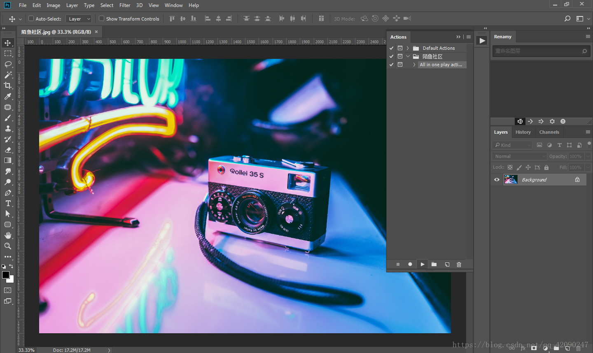The width and height of the screenshot is (593, 353).
Task: Select the Horizontal Type tool
Action: click(x=8, y=203)
